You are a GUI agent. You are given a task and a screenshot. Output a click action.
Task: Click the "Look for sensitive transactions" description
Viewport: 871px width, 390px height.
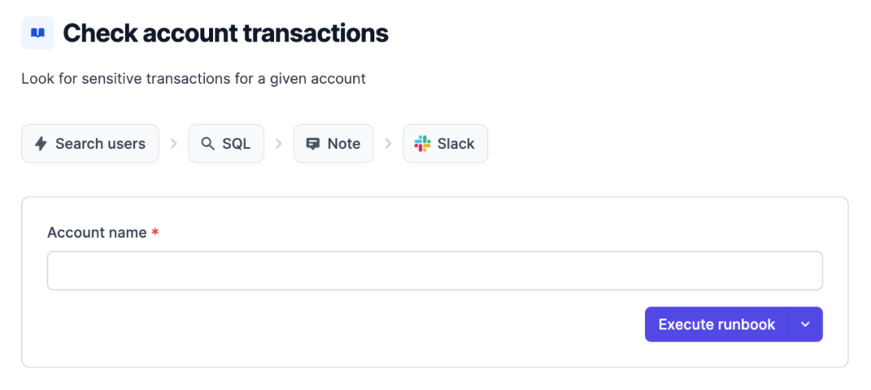tap(194, 79)
